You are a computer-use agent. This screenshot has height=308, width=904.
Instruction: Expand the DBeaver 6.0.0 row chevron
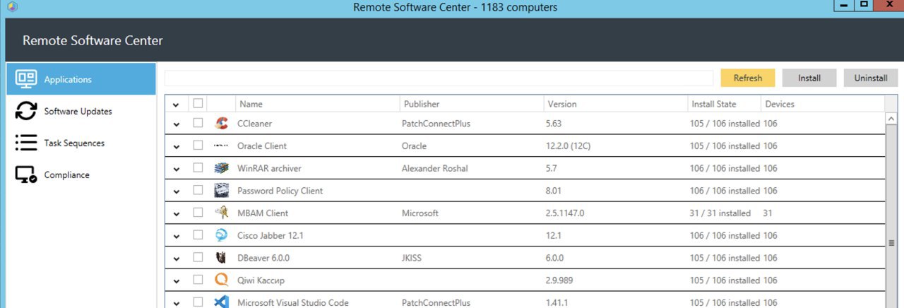point(176,259)
